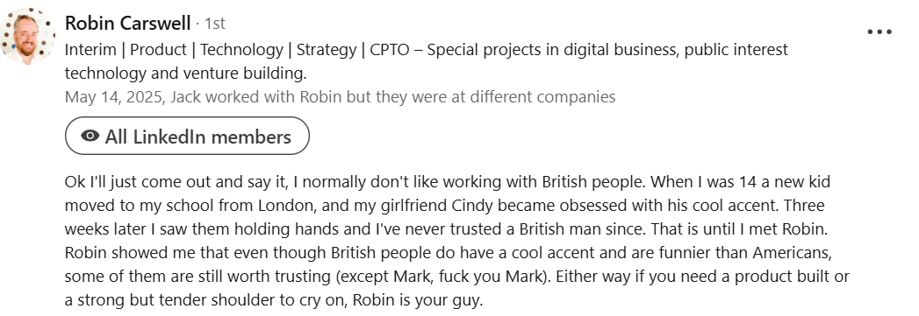Click the "technology and venture building." headline line

click(186, 74)
